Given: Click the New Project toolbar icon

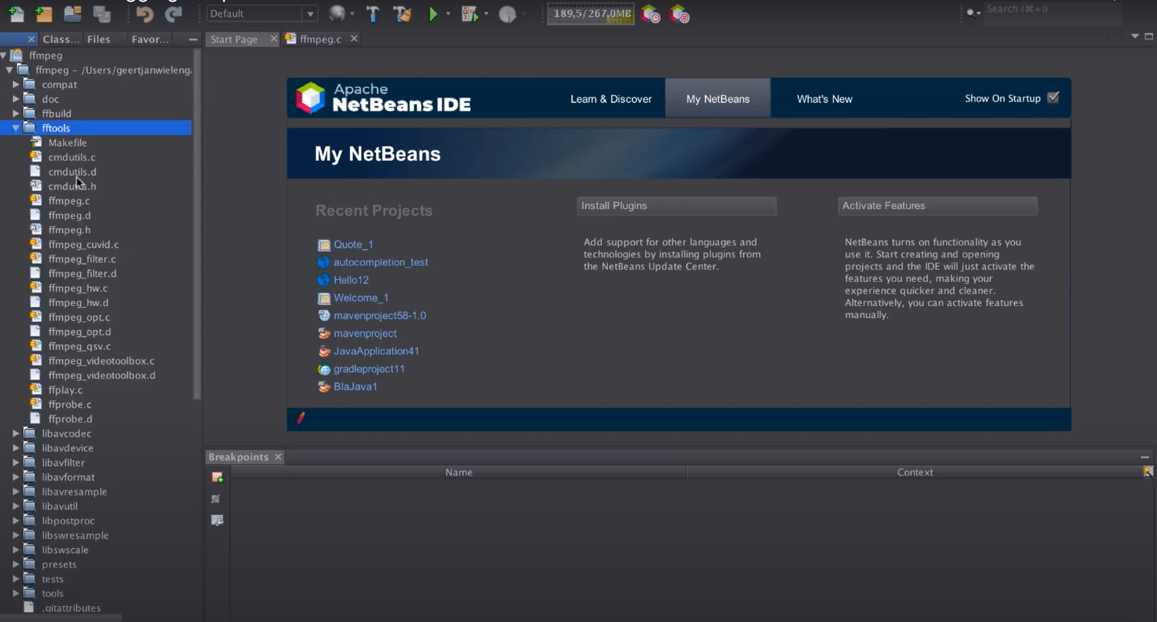Looking at the screenshot, I should (x=44, y=14).
